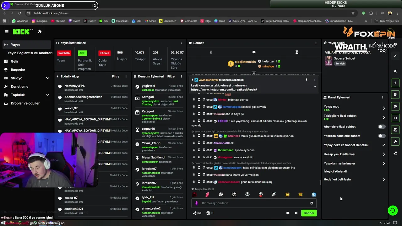Toggle Abonelere özel sohbet switch

click(382, 127)
